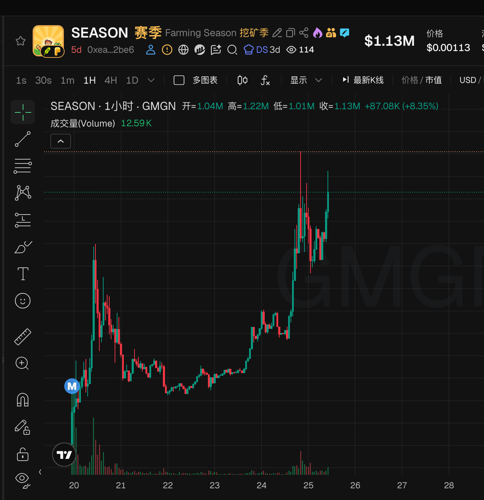
Task: Click the blue M marker on chart
Action: (x=72, y=386)
